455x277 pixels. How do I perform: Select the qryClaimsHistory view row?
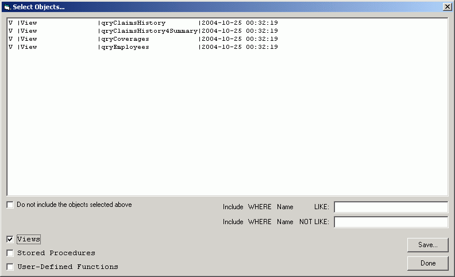[132, 23]
